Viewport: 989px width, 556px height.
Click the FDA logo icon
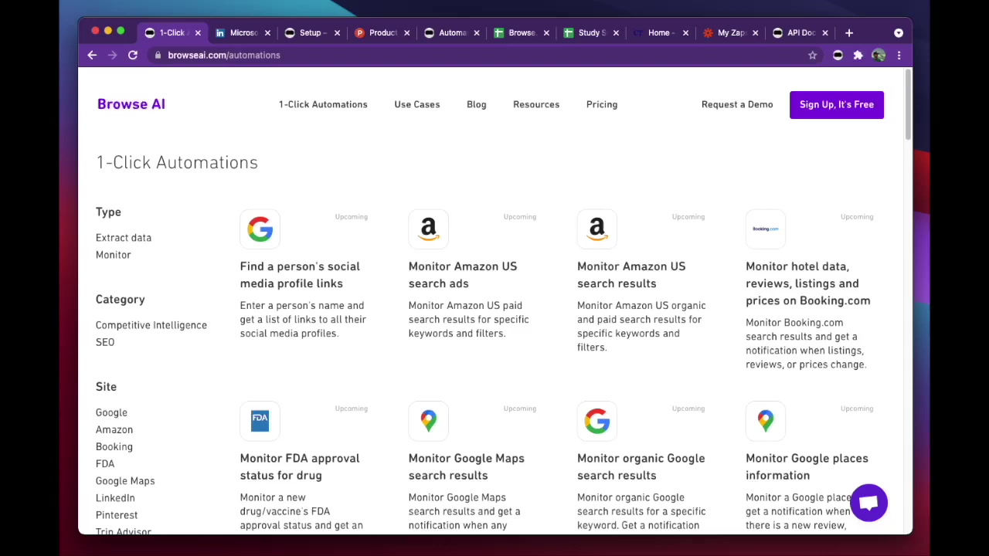[x=260, y=421]
